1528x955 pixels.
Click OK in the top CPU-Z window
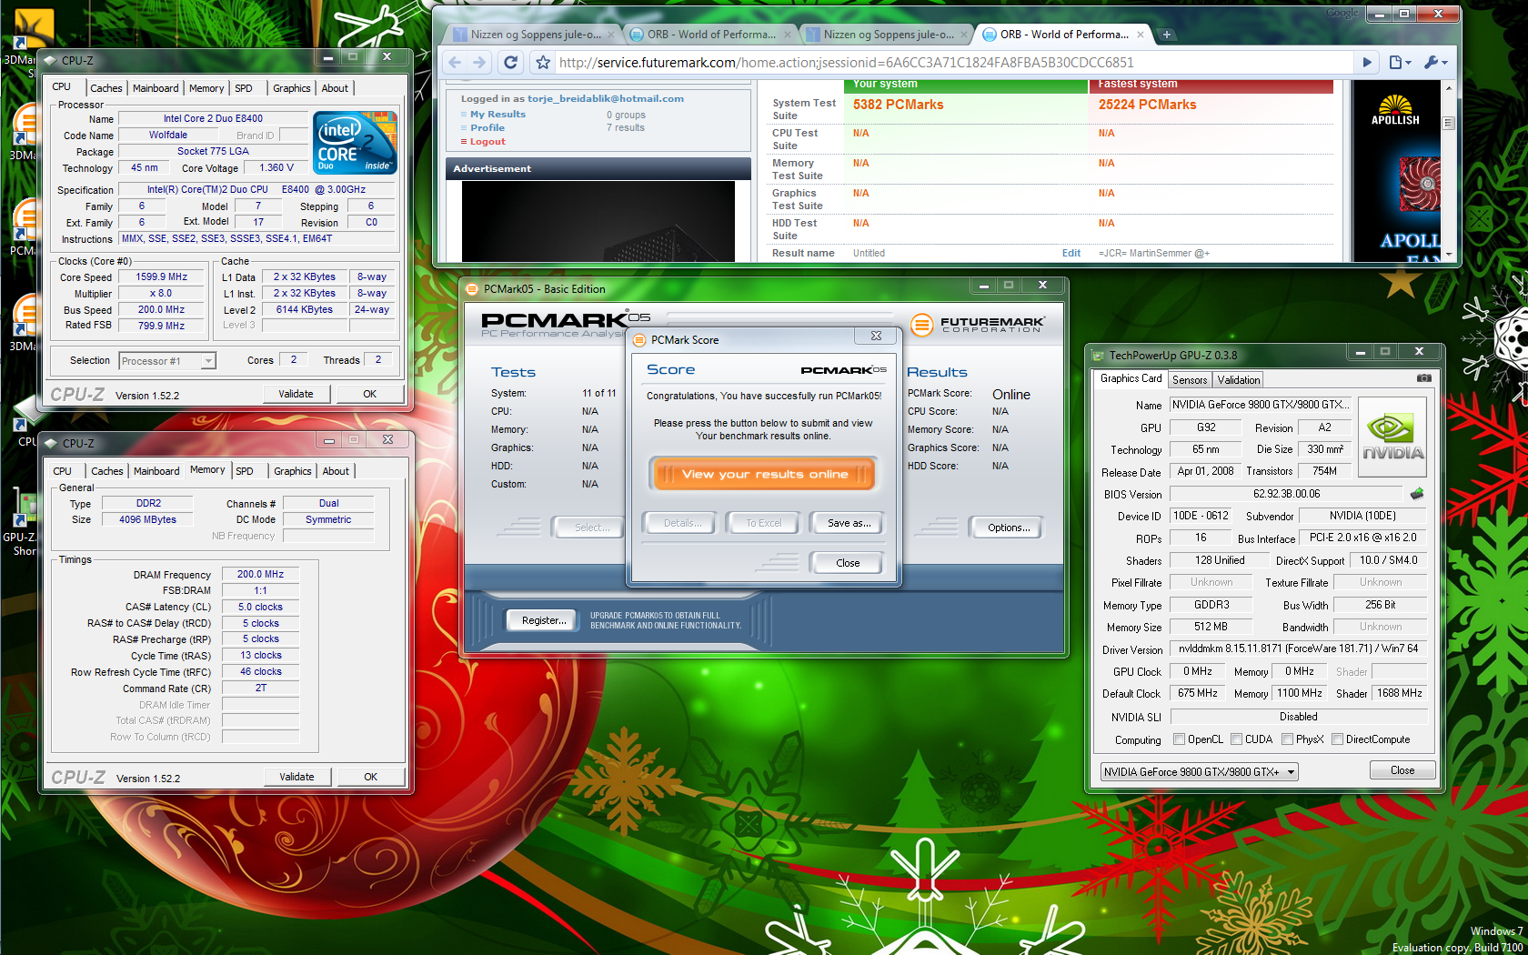point(369,394)
